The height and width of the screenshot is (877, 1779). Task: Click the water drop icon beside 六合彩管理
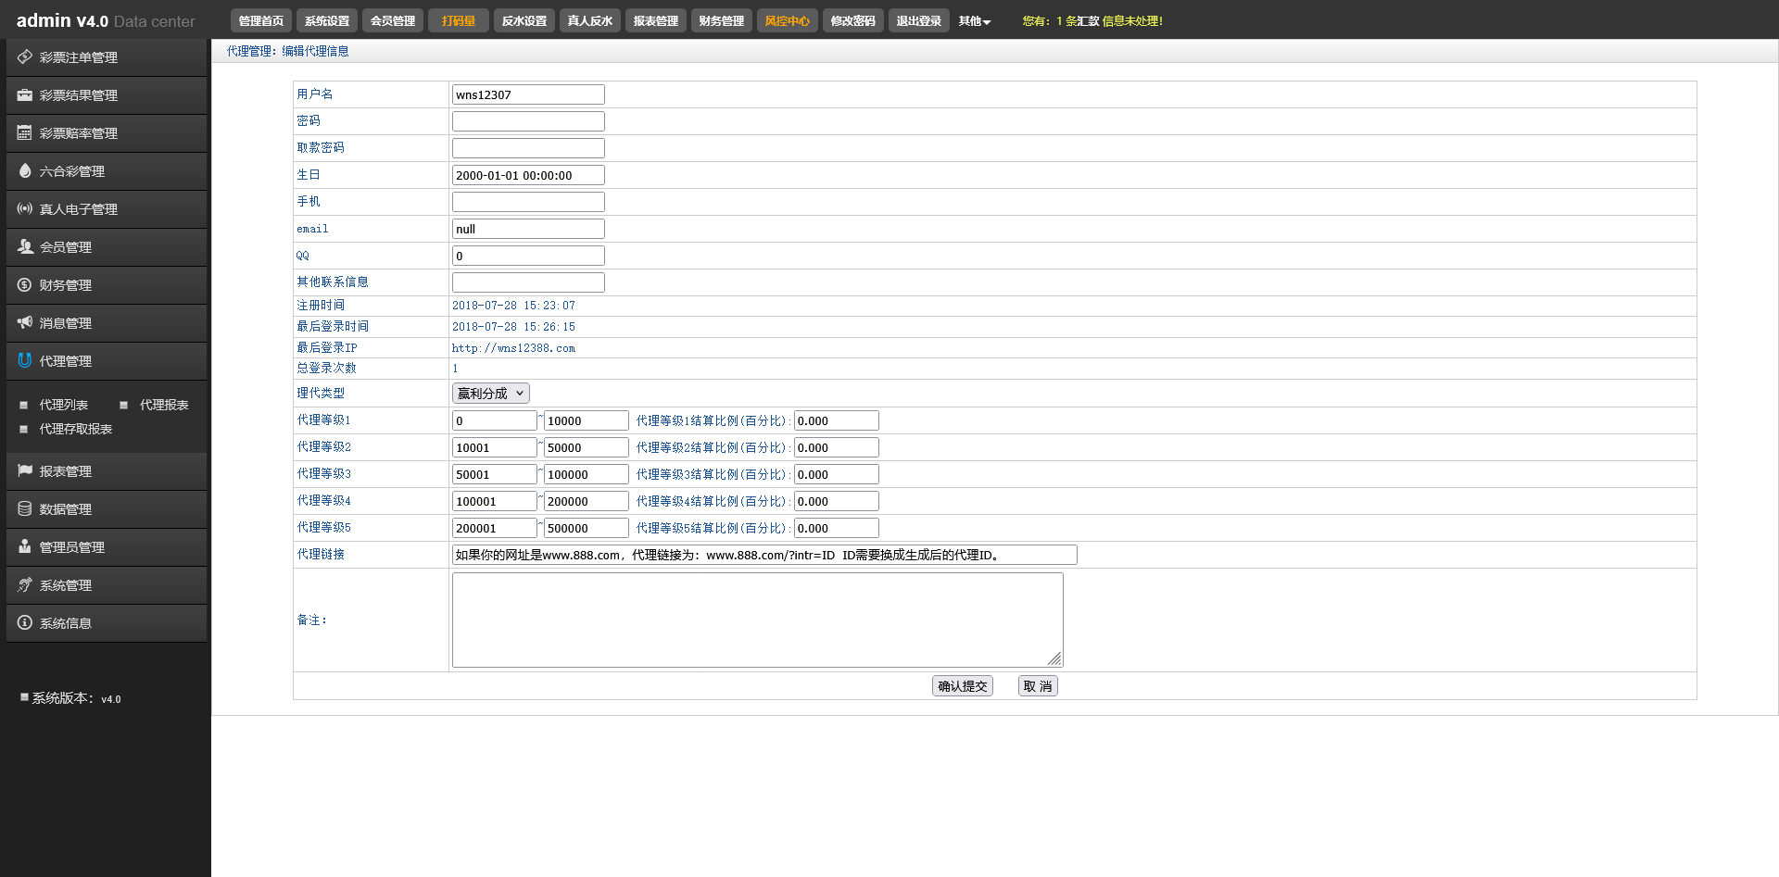tap(25, 171)
